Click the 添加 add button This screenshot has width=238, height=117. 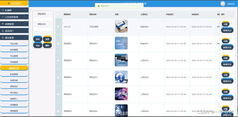(38, 45)
